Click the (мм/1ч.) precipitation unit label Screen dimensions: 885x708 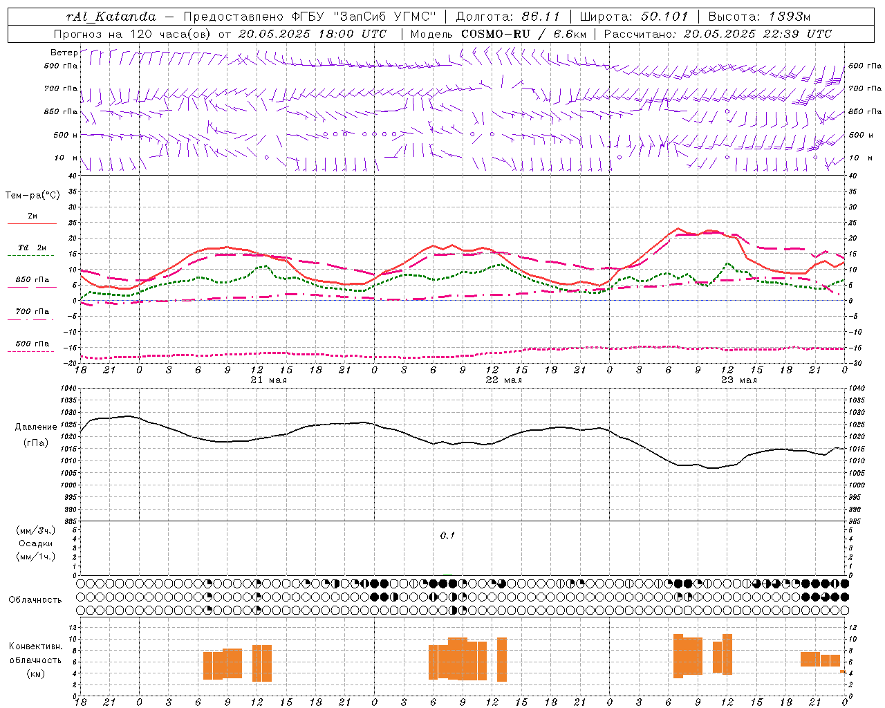coord(36,557)
